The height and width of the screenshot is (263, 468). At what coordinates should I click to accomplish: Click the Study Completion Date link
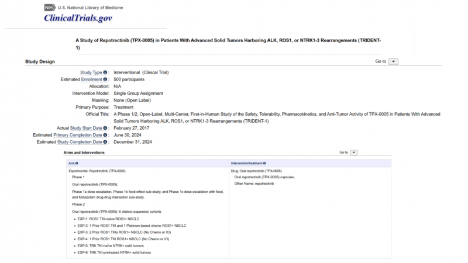click(x=80, y=142)
